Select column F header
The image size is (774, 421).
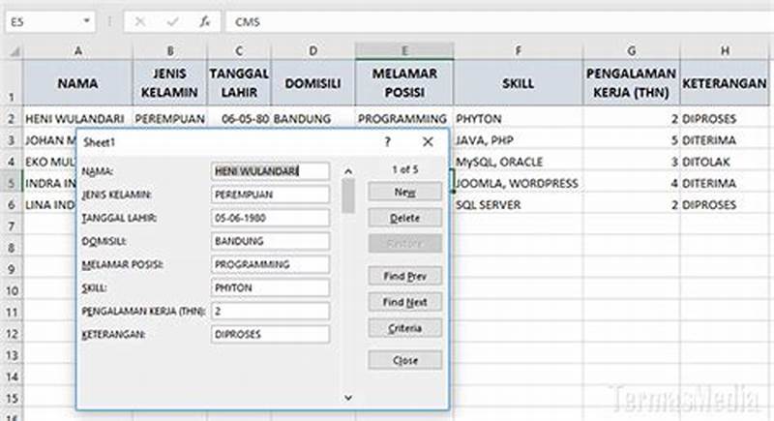point(519,51)
